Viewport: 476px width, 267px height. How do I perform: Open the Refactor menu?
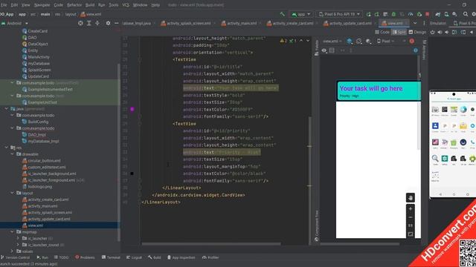tap(74, 5)
